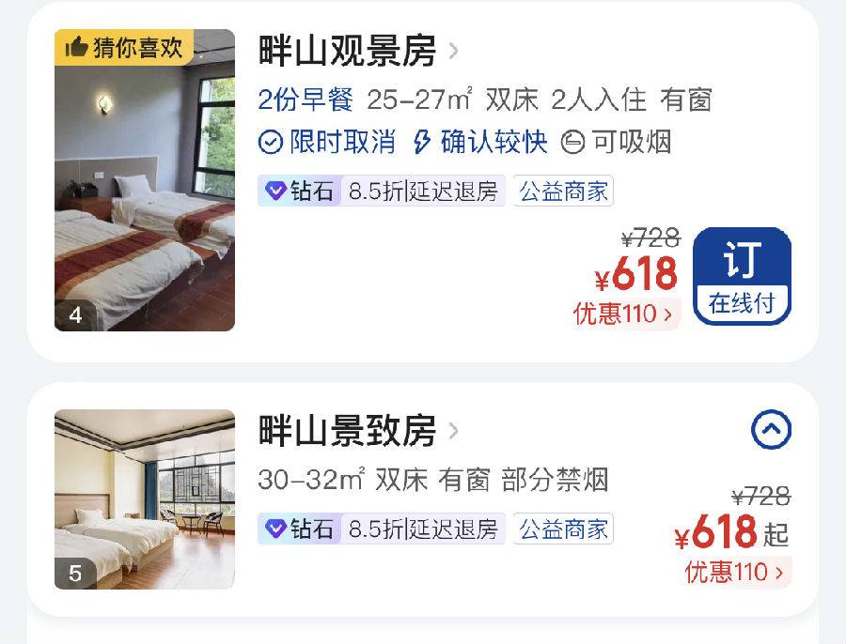Image resolution: width=846 pixels, height=644 pixels.
Task: Tap the ¥618起 price of 畔山景致房
Action: 731,532
